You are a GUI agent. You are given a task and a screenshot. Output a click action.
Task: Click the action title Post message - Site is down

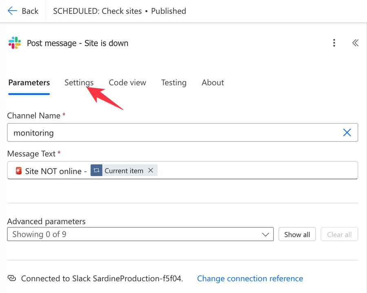[77, 43]
